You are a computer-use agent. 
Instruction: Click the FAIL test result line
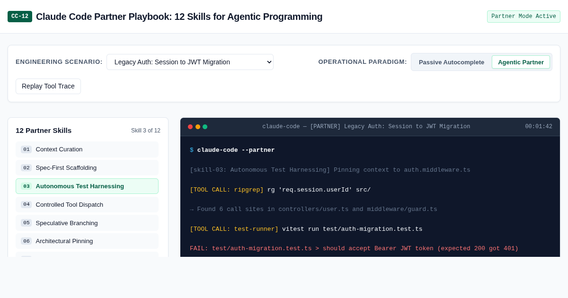pos(354,249)
